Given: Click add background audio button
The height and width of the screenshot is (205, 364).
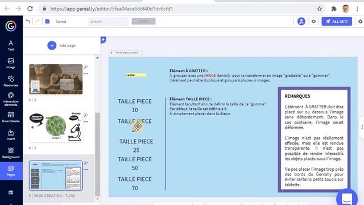Looking at the screenshot, I should point(126,52).
